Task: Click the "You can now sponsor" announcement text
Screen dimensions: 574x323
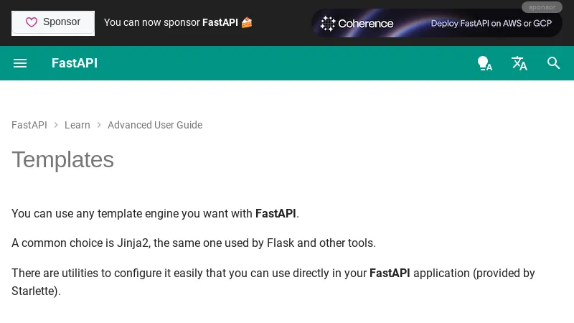Action: 152,22
